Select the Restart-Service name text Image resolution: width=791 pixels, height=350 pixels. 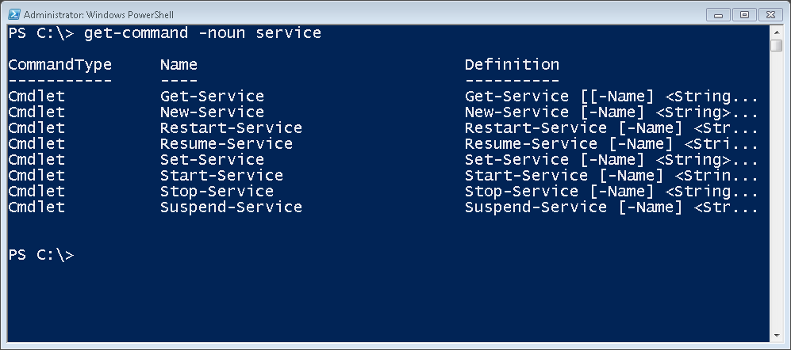point(231,128)
